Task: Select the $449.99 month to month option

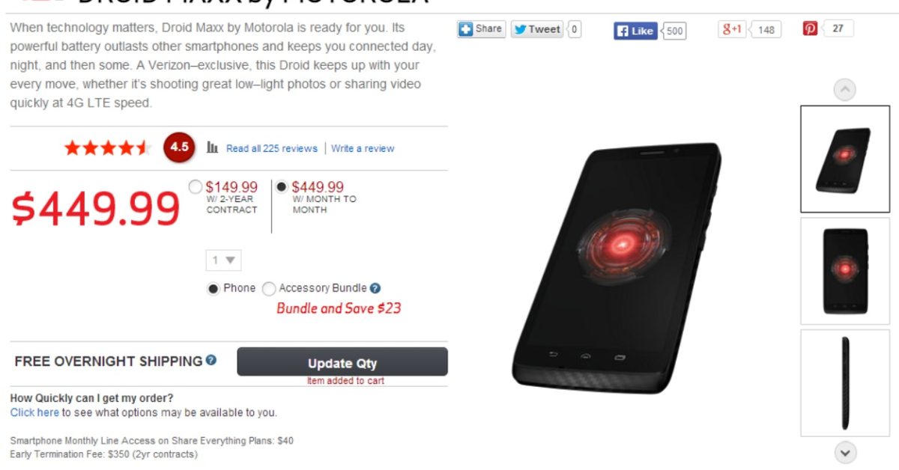Action: [x=282, y=186]
